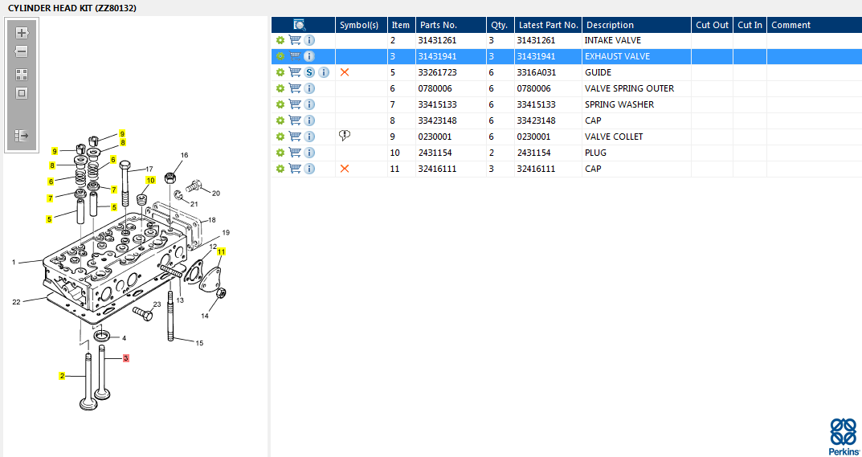Click callout 1 for cylinder head
Screen dimensions: 862x457
pos(14,262)
